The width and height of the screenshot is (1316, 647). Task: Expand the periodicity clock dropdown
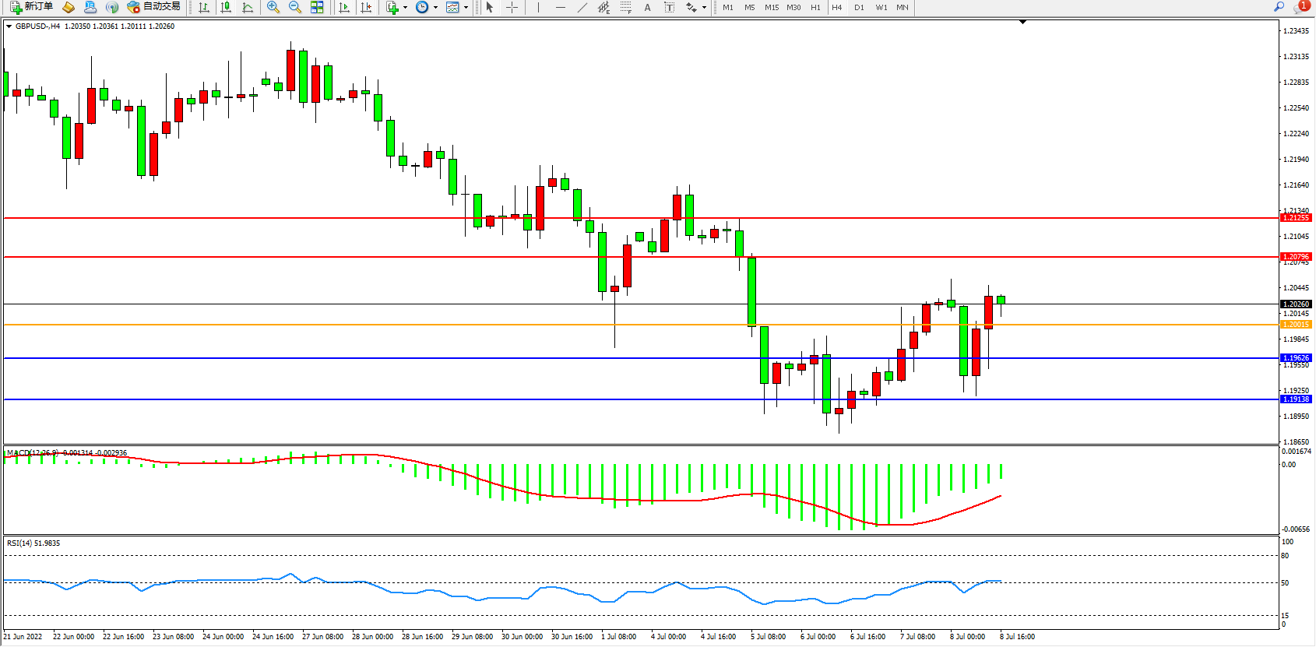(435, 7)
